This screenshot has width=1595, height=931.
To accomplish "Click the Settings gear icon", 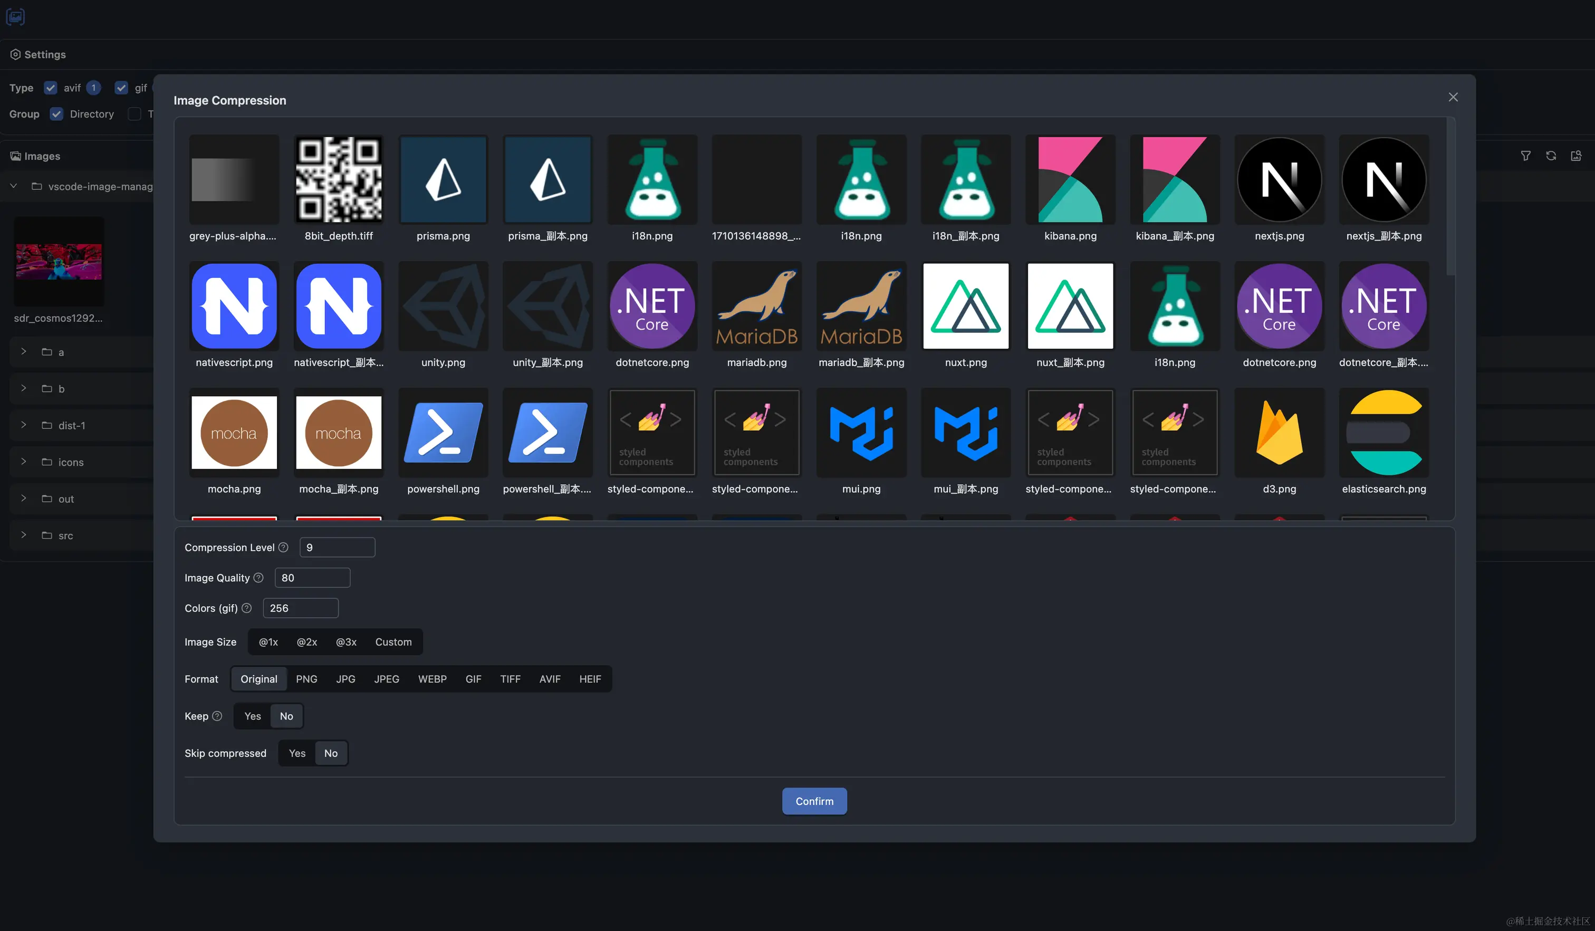I will pyautogui.click(x=15, y=54).
